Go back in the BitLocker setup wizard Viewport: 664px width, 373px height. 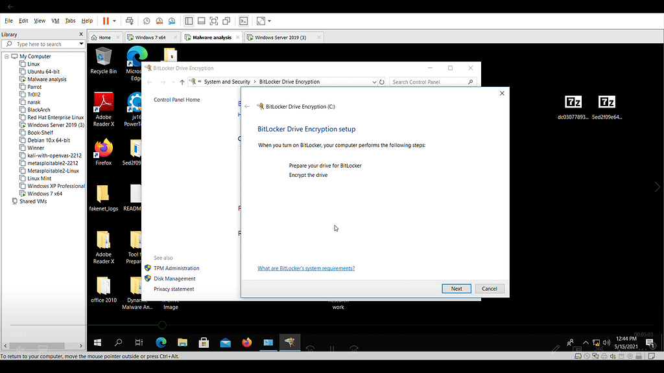(x=247, y=107)
